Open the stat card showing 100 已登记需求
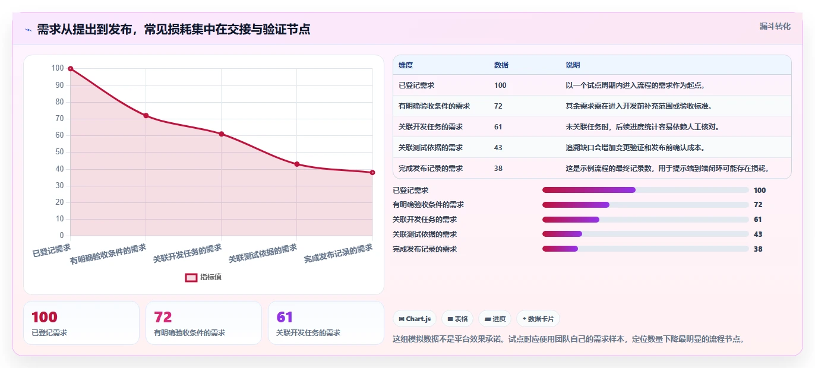This screenshot has width=815, height=368. [81, 323]
